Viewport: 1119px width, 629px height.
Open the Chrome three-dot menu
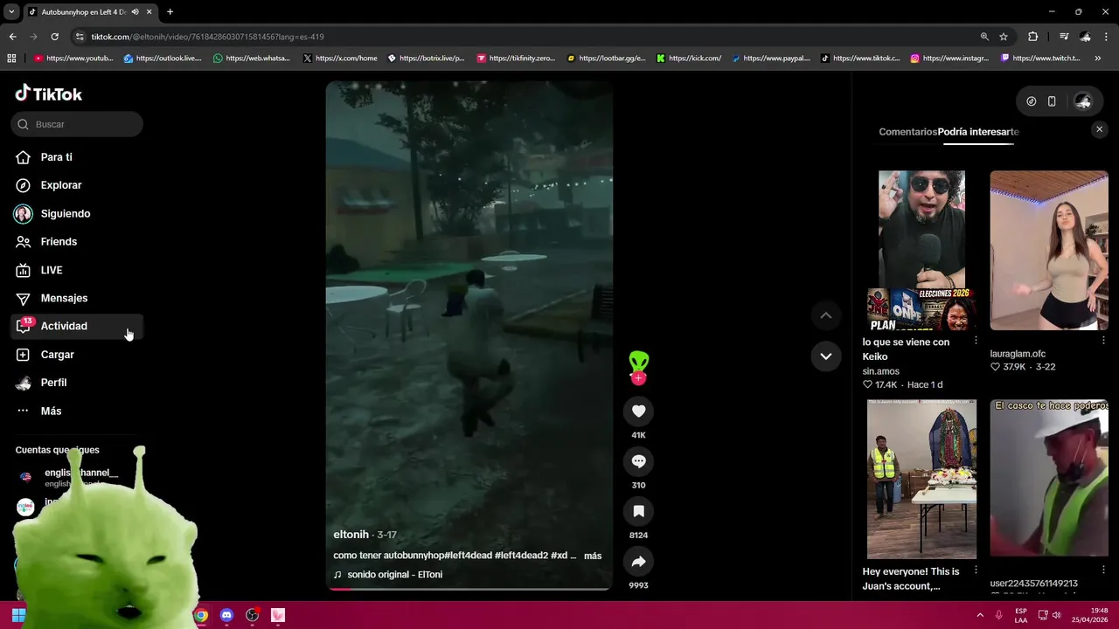(1106, 37)
